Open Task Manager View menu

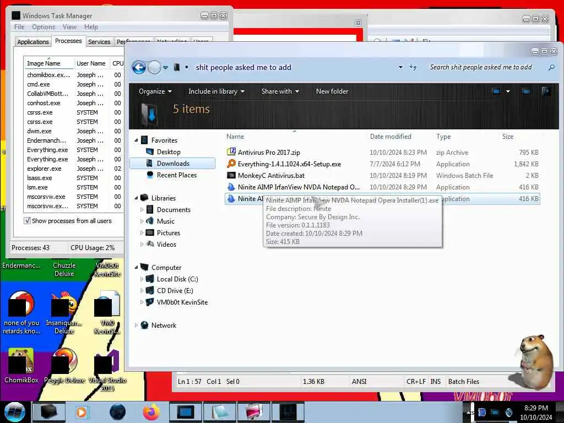(69, 27)
